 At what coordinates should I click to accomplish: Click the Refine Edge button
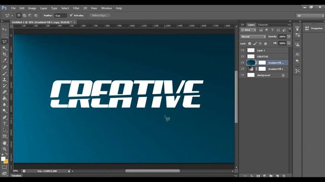click(x=100, y=16)
